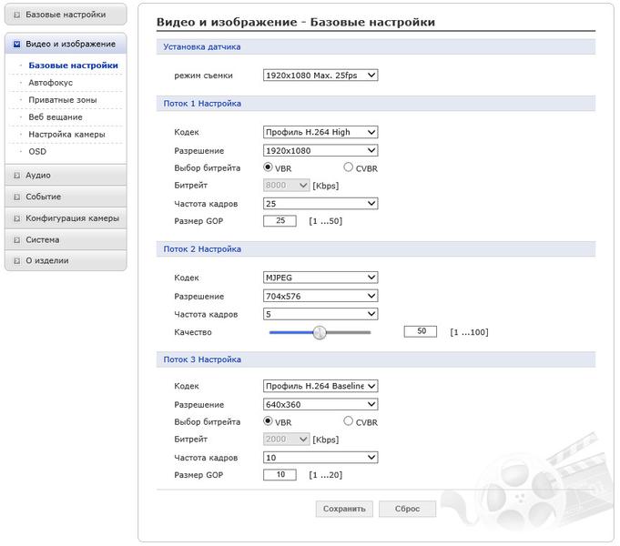Select VBR bitrate for Поток 1
The height and width of the screenshot is (546, 620).
[268, 167]
